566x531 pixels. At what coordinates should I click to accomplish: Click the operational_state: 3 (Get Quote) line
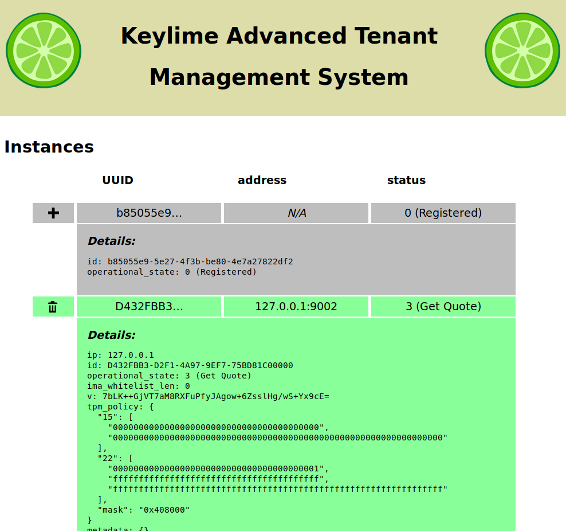(170, 376)
